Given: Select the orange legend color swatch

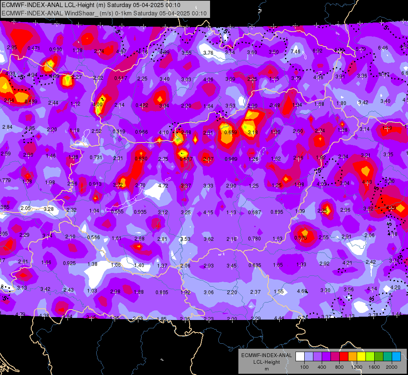Looking at the screenshot, I should coord(353,357).
